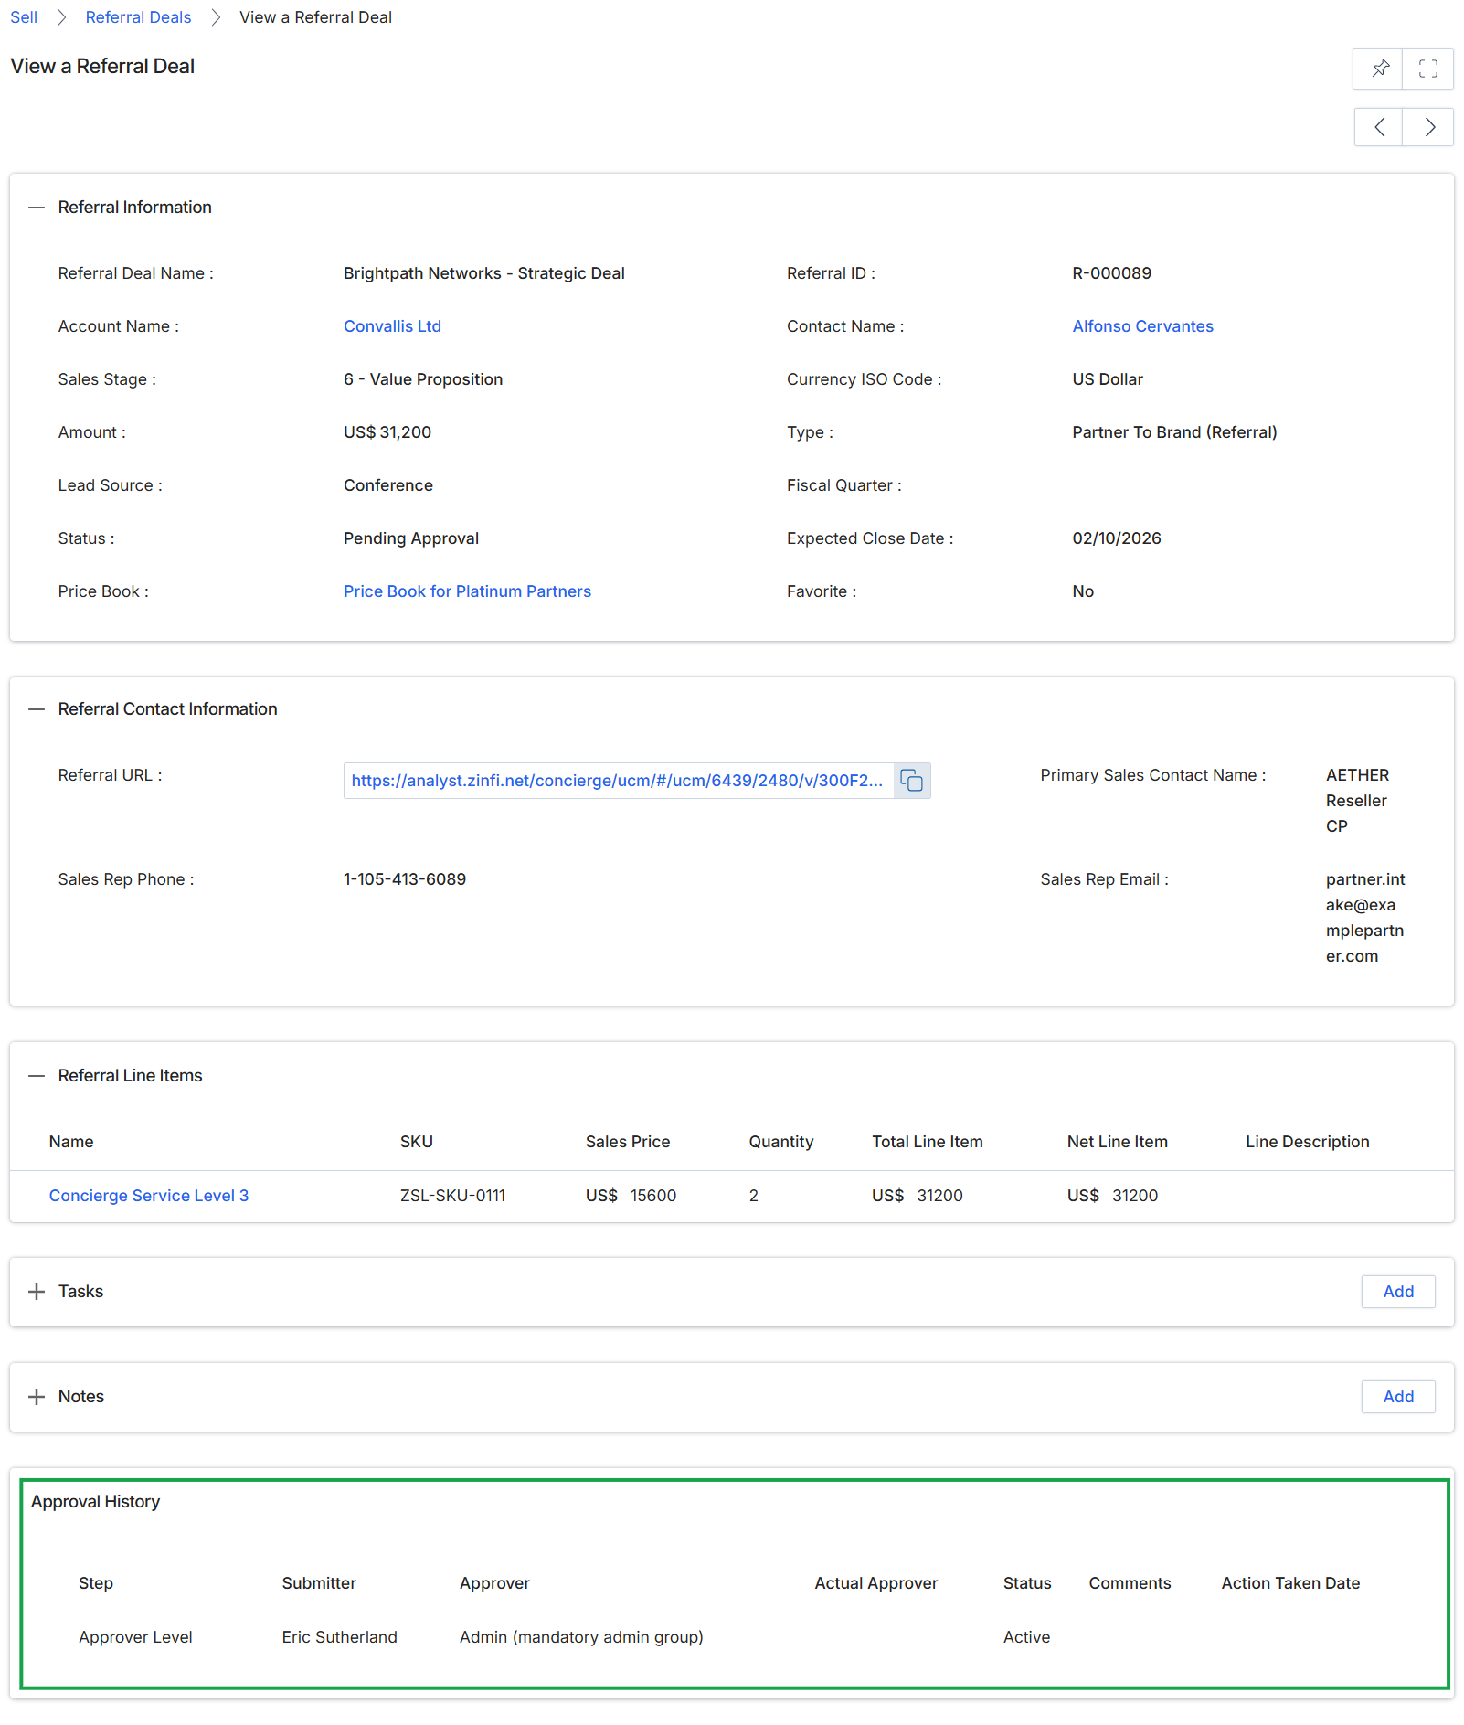Click the Active status in Approval History
The width and height of the screenshot is (1464, 1725).
click(x=1026, y=1637)
